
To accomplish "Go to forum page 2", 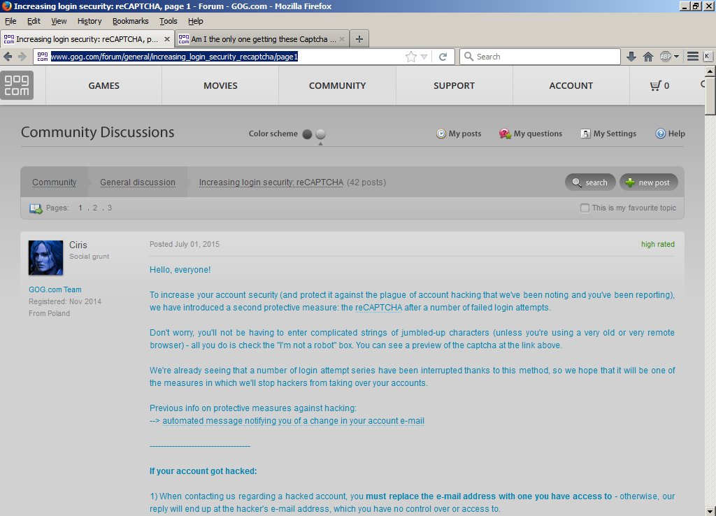I will 95,208.
